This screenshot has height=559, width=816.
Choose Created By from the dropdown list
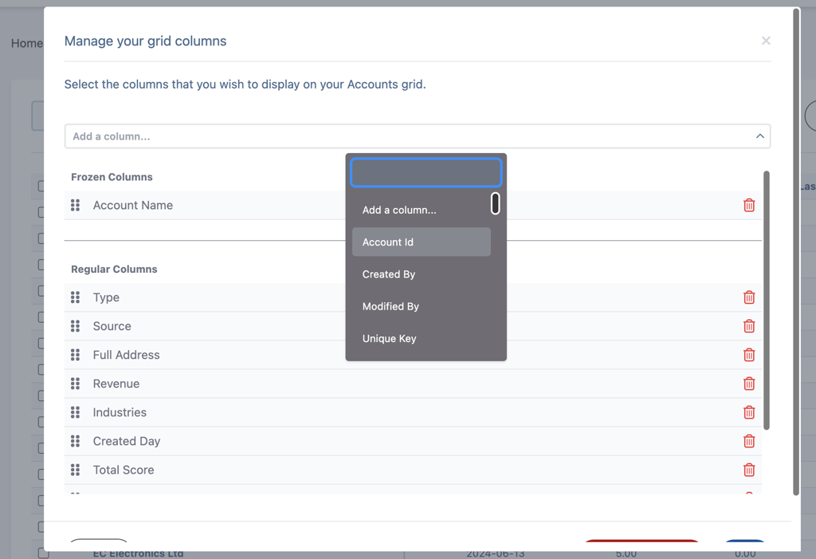(x=422, y=274)
